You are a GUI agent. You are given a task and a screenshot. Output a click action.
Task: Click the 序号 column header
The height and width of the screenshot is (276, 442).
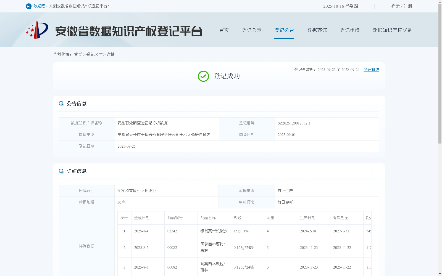pyautogui.click(x=124, y=218)
